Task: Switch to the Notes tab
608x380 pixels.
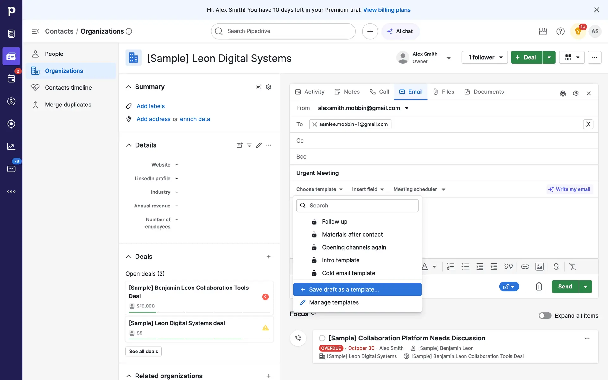Action: (347, 92)
